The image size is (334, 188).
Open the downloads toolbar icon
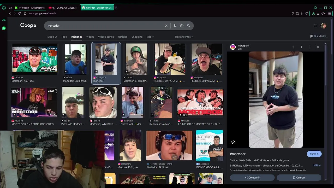[x=318, y=14]
